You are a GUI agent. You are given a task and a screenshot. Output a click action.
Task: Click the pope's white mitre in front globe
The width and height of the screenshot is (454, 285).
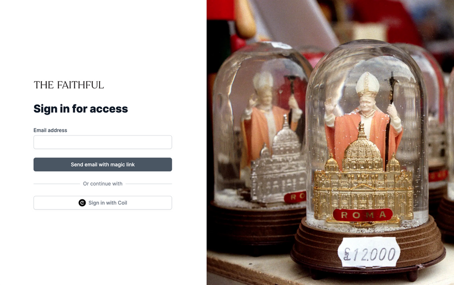(367, 84)
